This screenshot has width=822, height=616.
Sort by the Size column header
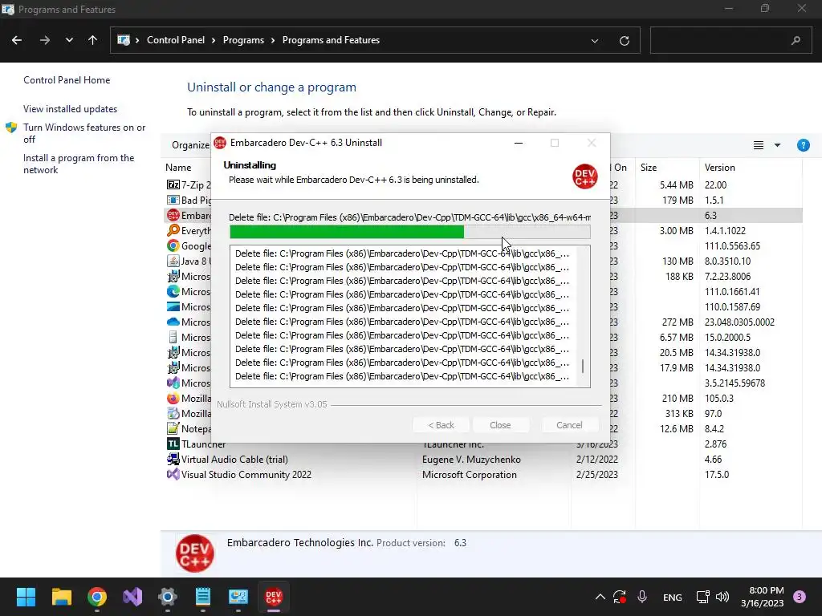pyautogui.click(x=649, y=168)
